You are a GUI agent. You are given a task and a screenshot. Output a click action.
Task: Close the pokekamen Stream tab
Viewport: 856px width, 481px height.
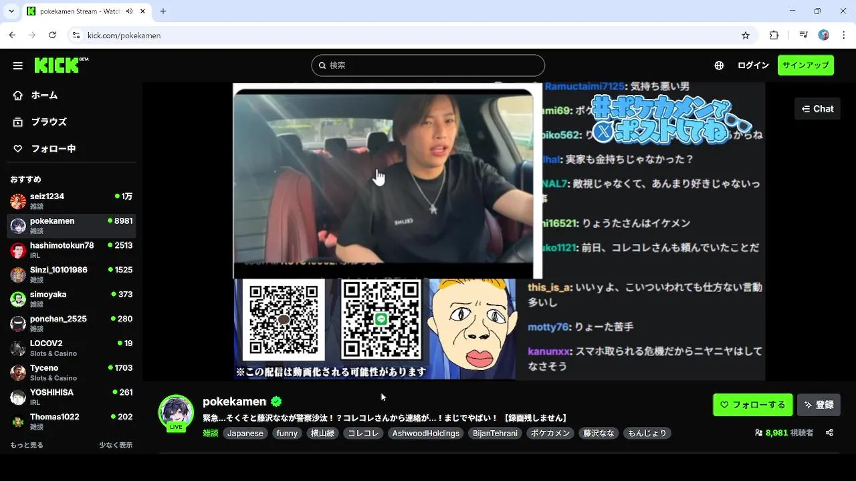pos(142,11)
